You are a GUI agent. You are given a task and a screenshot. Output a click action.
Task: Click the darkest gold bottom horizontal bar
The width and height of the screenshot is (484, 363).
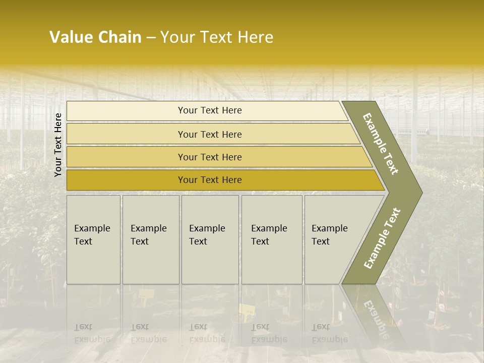coord(210,180)
